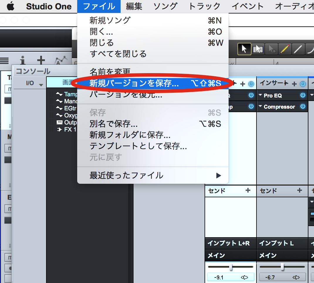The width and height of the screenshot is (314, 283).
Task: Open the イベント menu
Action: pyautogui.click(x=247, y=6)
